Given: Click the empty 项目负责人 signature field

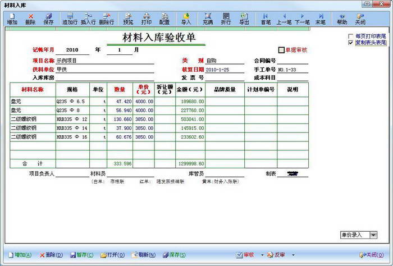Looking at the screenshot, I should point(72,173).
